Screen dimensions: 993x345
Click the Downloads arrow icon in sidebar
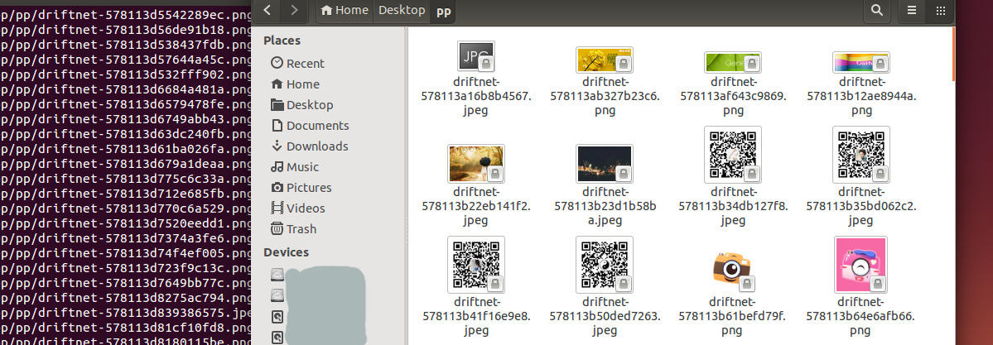tap(277, 146)
